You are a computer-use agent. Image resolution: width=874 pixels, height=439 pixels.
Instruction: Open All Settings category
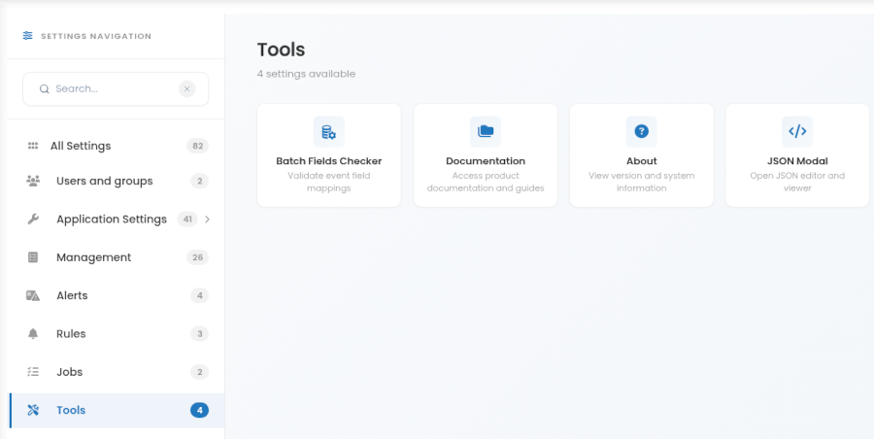click(117, 146)
